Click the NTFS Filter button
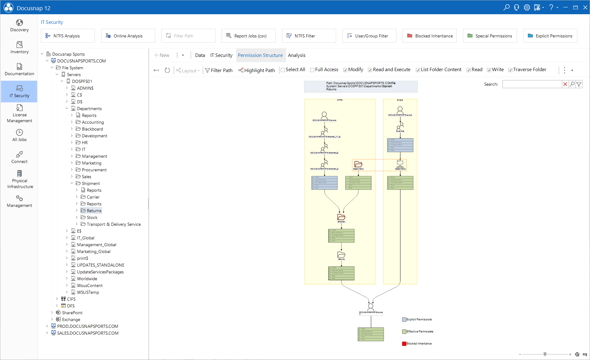The width and height of the screenshot is (590, 360). 309,36
